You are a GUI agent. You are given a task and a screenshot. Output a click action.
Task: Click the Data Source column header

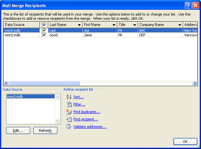[x=21, y=25]
